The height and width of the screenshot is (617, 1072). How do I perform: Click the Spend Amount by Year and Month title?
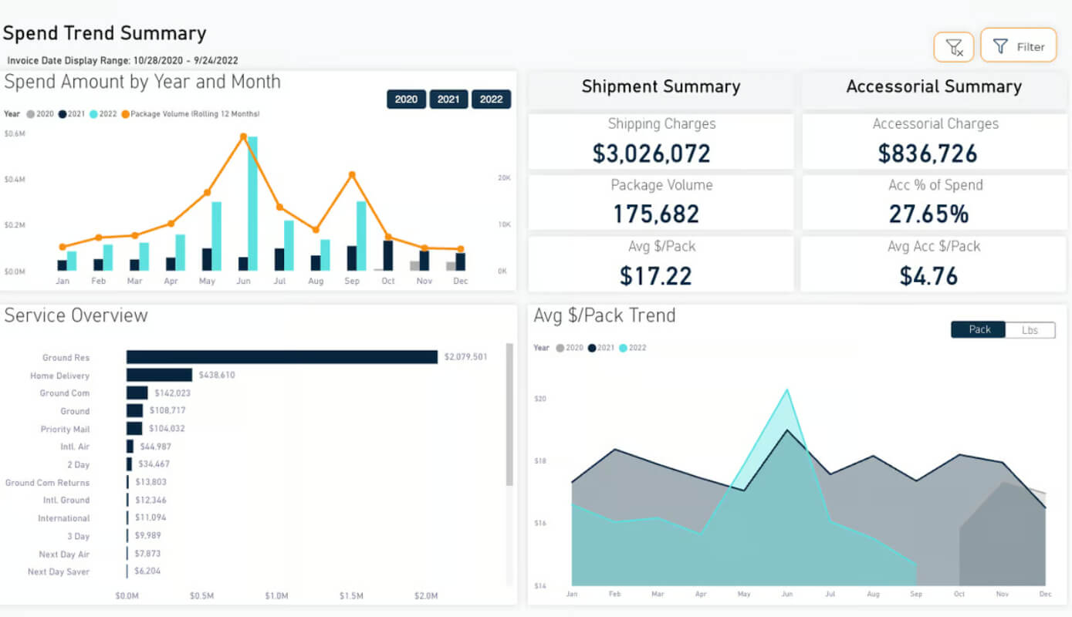143,82
